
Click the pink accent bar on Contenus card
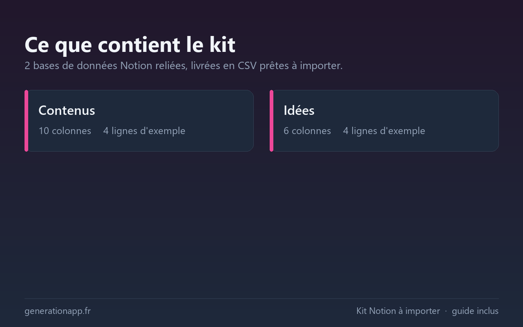(x=26, y=121)
